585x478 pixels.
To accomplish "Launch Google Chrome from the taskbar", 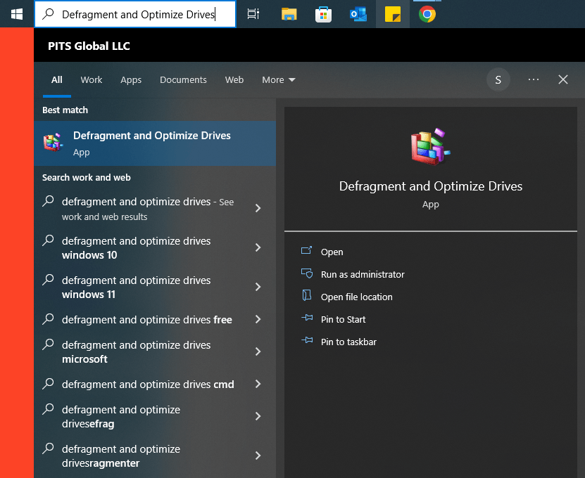I will [427, 14].
